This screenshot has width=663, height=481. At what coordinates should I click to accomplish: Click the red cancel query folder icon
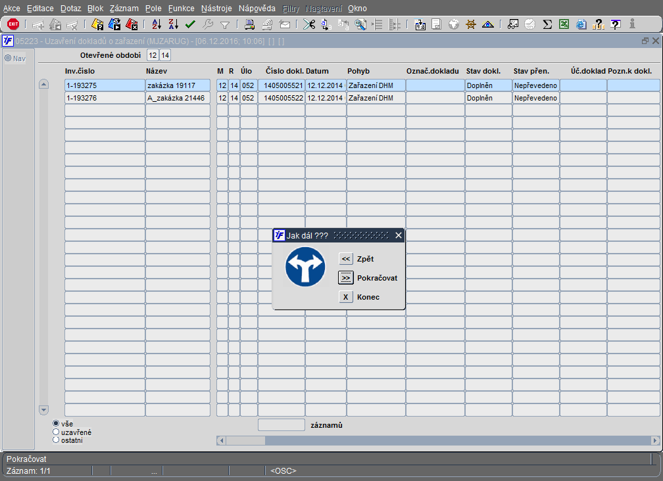[132, 24]
